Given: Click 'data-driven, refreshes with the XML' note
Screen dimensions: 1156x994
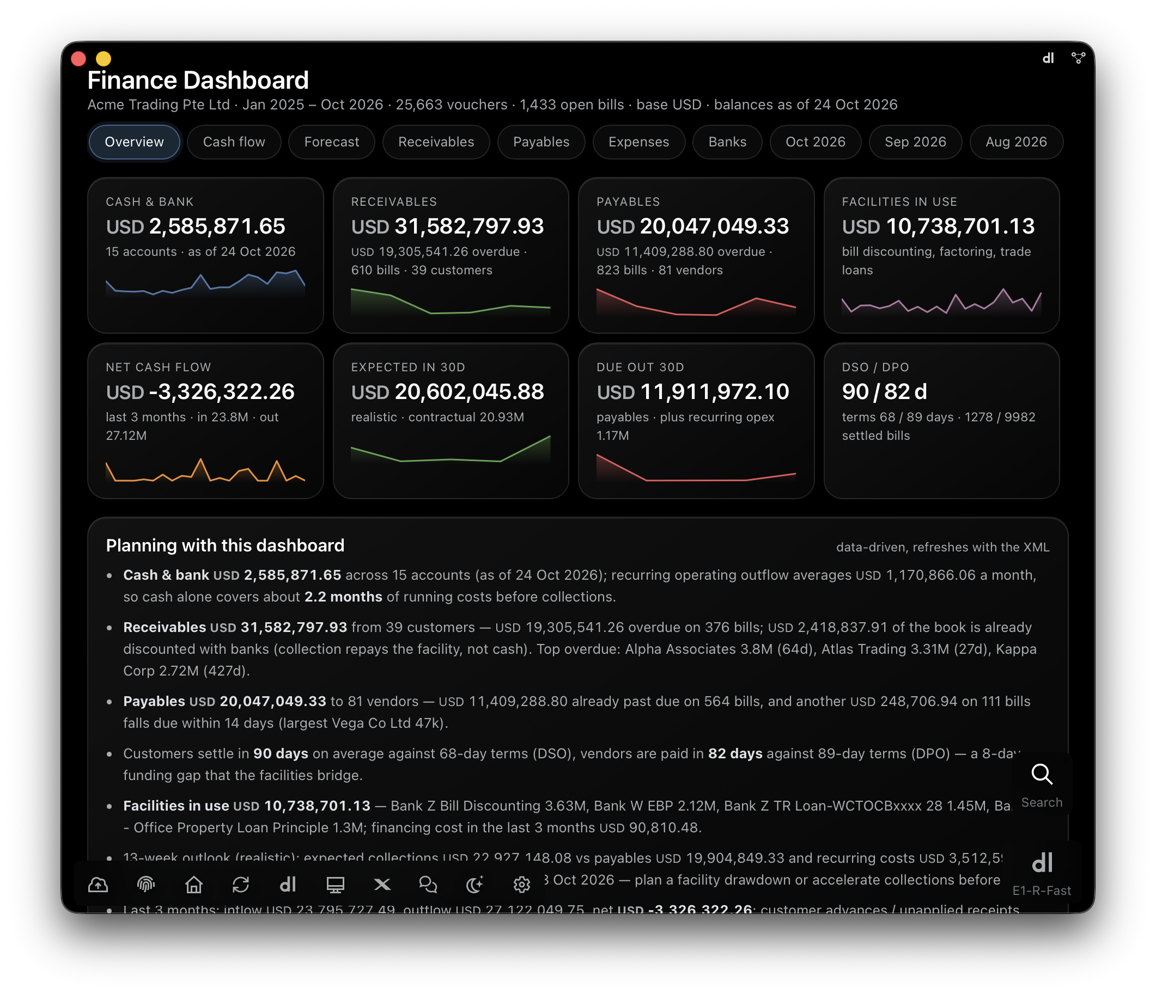Looking at the screenshot, I should click(x=943, y=548).
